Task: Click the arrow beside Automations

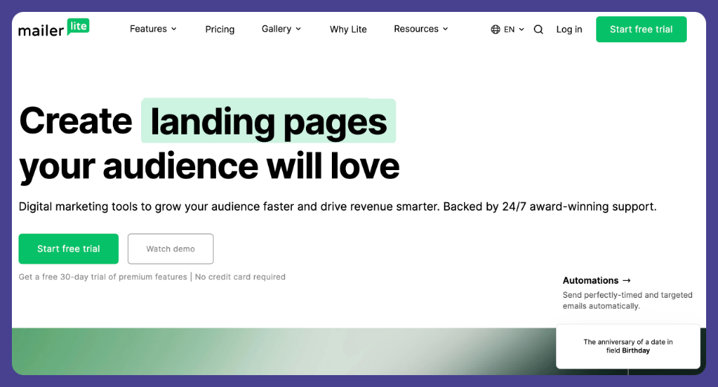Action: click(x=627, y=280)
